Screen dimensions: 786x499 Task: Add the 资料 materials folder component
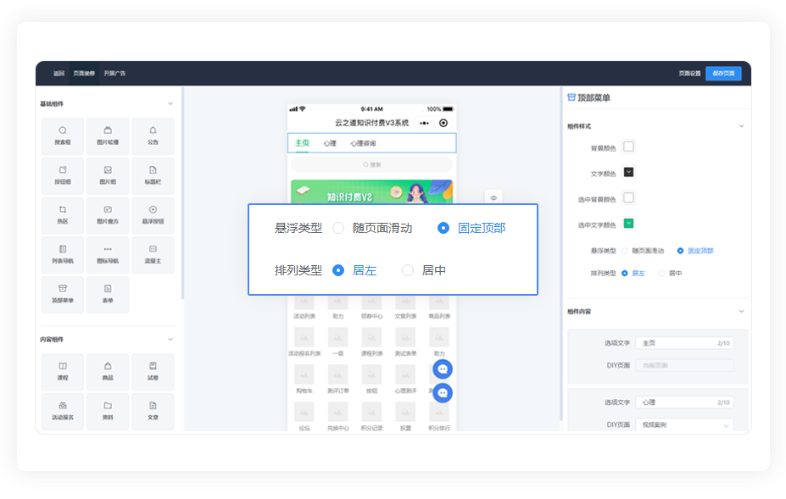[x=108, y=412]
